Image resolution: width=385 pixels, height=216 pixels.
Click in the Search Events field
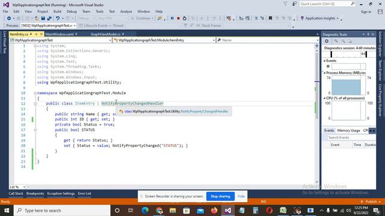tap(351, 137)
